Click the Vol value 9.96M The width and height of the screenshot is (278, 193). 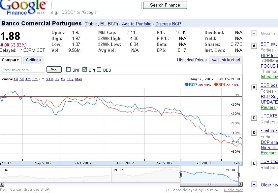74,50
